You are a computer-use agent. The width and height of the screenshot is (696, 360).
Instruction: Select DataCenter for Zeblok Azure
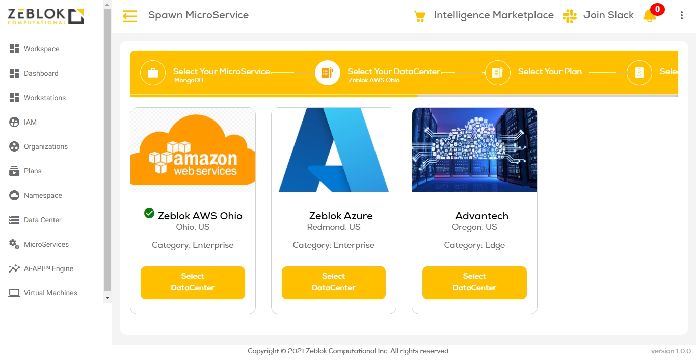[x=333, y=282]
